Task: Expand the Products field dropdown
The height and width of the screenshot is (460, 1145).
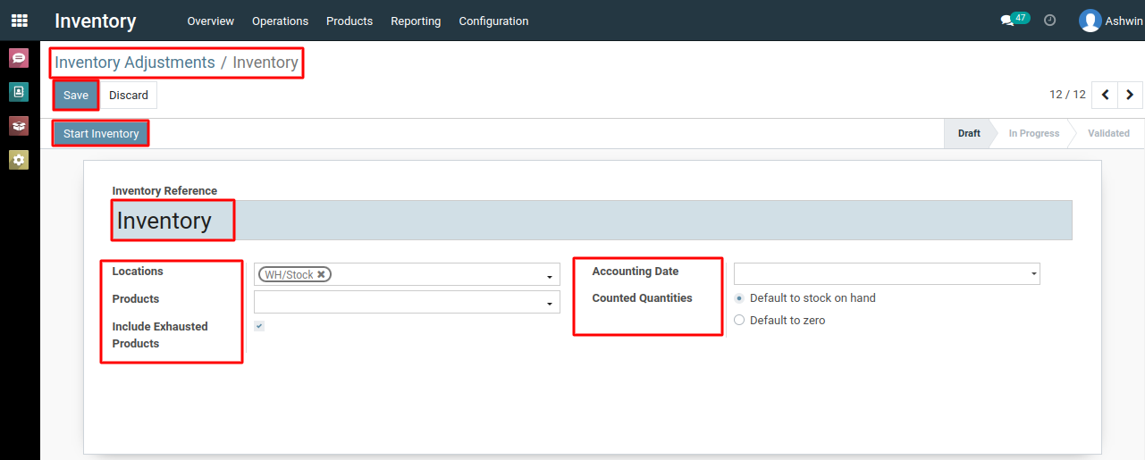Action: coord(407,302)
